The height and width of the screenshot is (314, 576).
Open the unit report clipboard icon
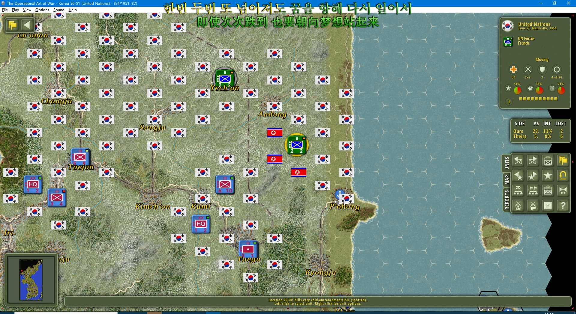pyautogui.click(x=548, y=161)
